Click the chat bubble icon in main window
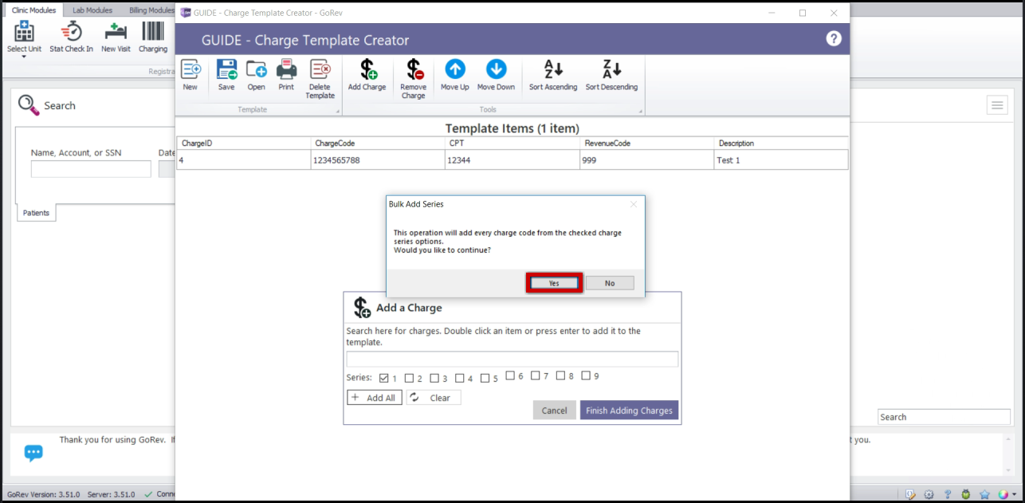 [33, 453]
